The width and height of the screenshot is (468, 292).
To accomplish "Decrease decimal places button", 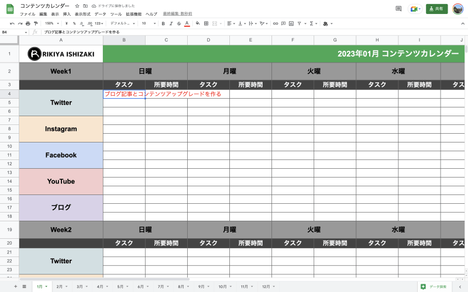I will pyautogui.click(x=82, y=23).
